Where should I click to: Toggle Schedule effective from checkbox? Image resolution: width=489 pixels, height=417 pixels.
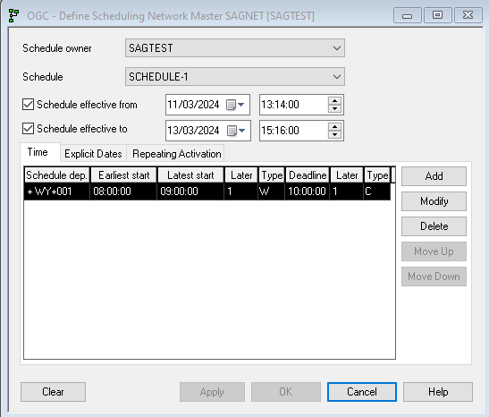[28, 105]
